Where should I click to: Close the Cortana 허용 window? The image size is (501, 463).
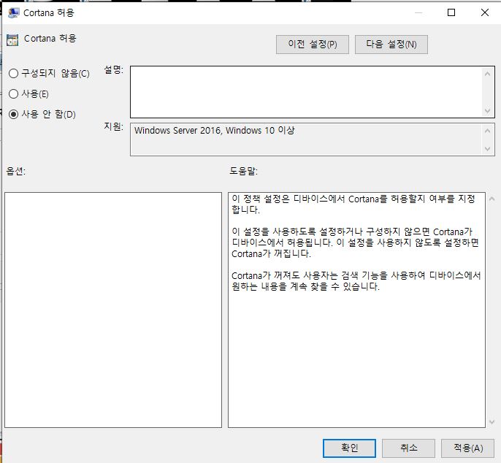coord(485,12)
